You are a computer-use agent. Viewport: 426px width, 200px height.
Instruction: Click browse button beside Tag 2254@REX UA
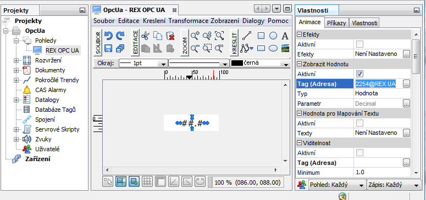click(406, 84)
